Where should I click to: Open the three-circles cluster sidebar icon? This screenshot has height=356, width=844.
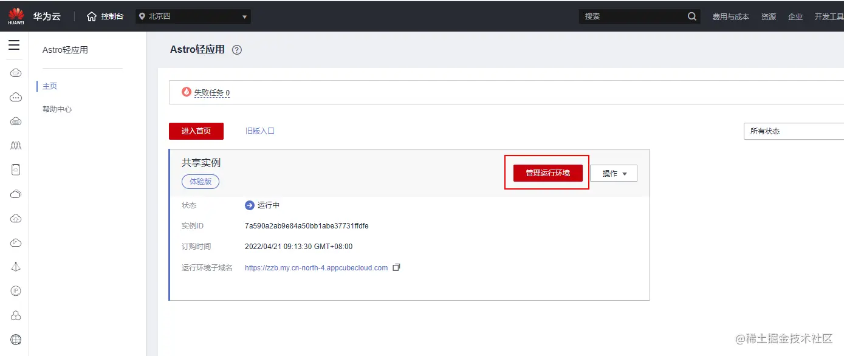[x=16, y=315]
